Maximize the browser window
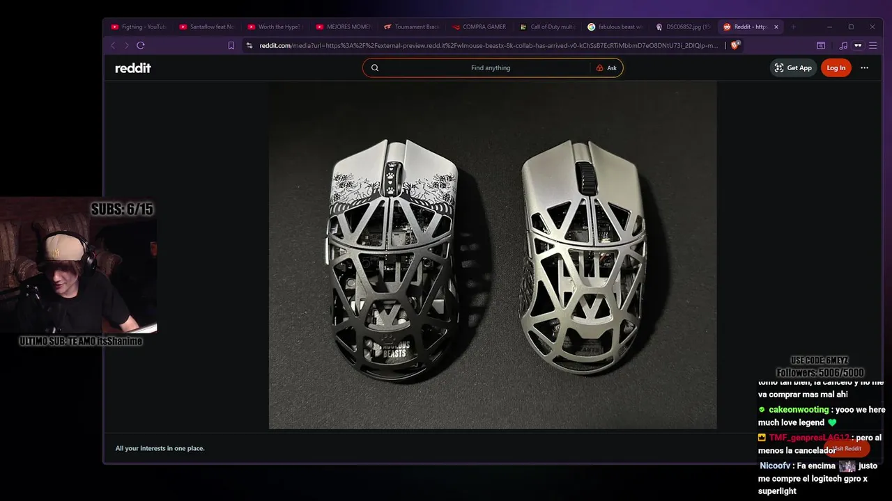The height and width of the screenshot is (501, 892). pyautogui.click(x=851, y=27)
